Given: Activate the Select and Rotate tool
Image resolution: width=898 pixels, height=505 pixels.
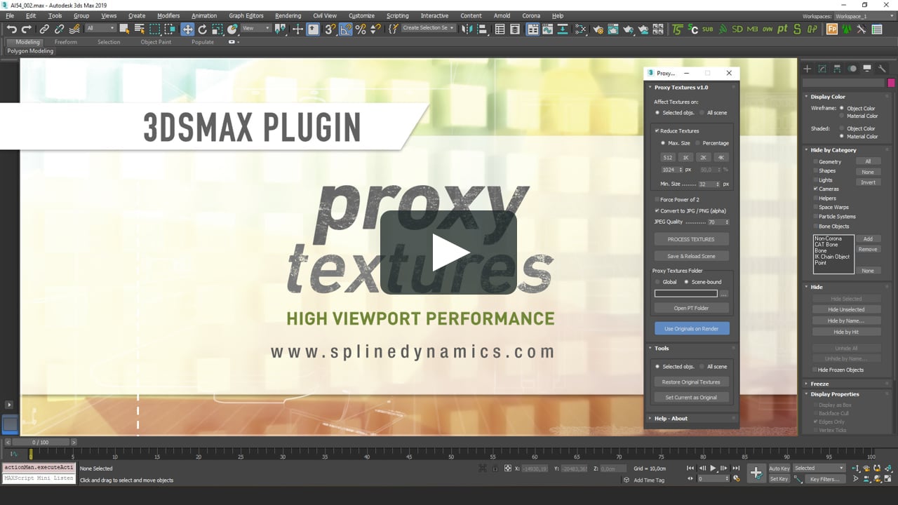Looking at the screenshot, I should pyautogui.click(x=203, y=29).
